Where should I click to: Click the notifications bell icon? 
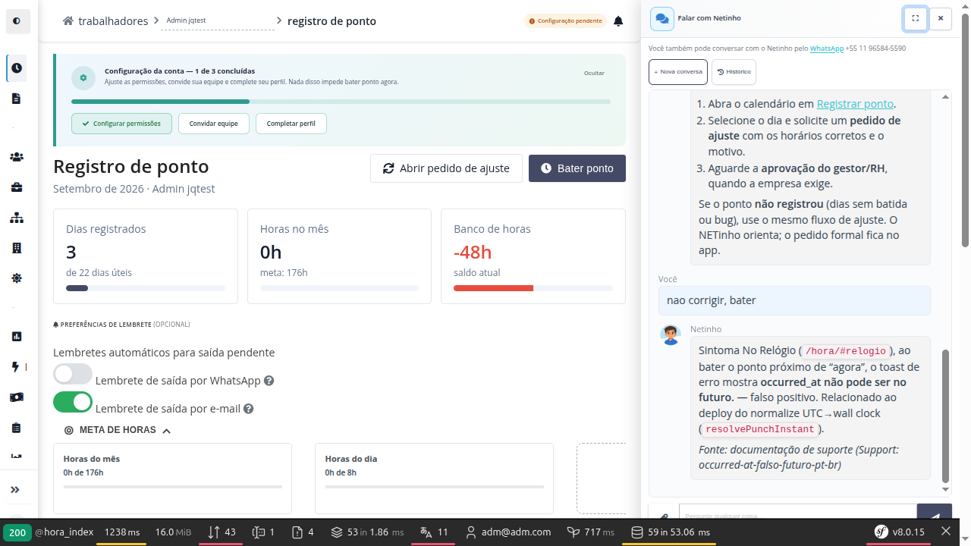point(618,21)
